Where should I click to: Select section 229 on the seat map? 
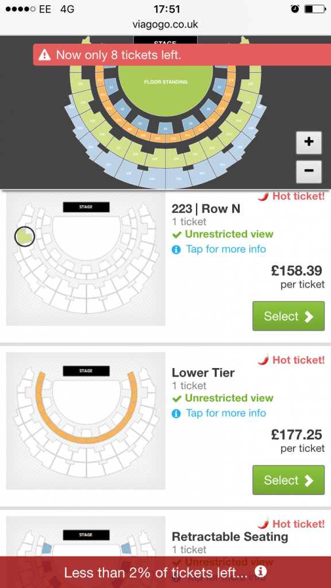pyautogui.click(x=155, y=158)
